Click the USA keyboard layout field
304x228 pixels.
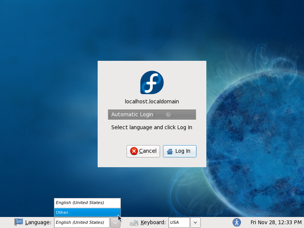coord(179,222)
